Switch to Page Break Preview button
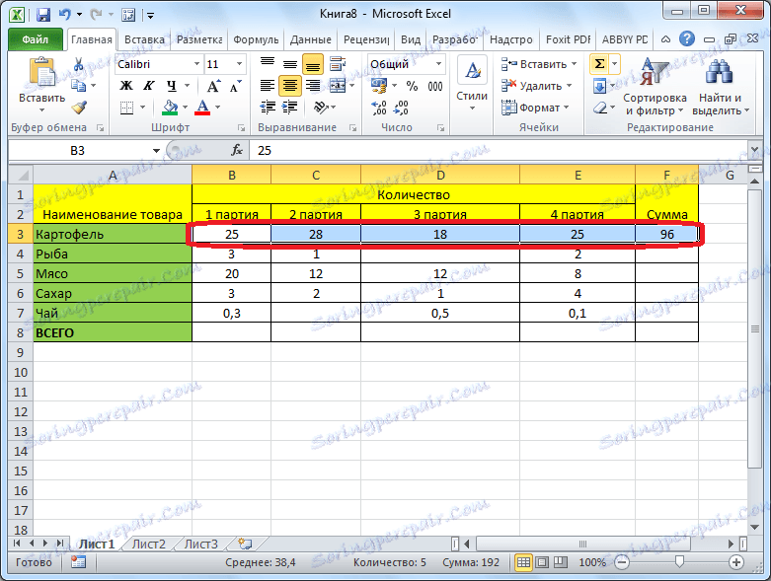 (x=561, y=562)
